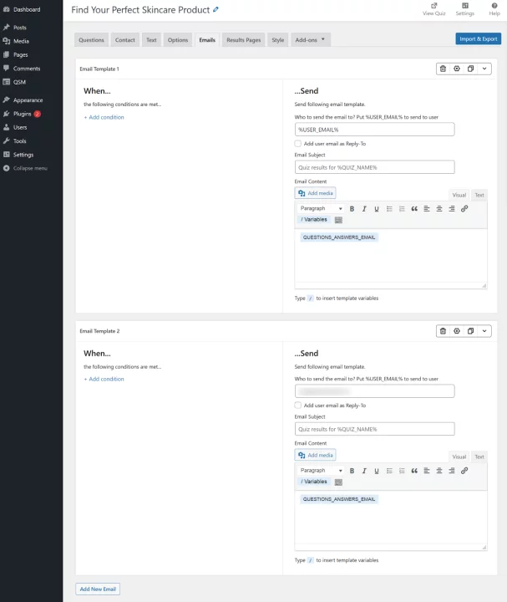This screenshot has width=507, height=602.
Task: Click Email Subject field in Template 1
Action: coord(375,167)
